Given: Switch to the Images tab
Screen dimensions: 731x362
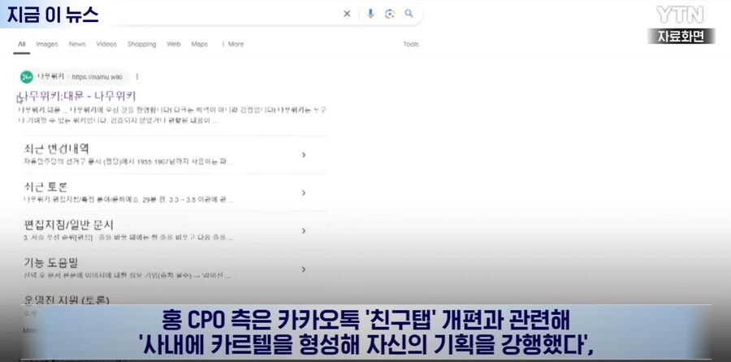Looking at the screenshot, I should click(x=47, y=44).
